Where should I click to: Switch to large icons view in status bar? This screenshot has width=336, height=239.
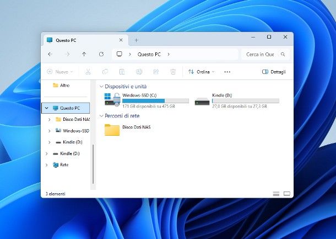(287, 194)
